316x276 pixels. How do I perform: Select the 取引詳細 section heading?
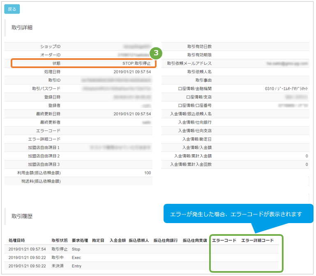[x=22, y=27]
